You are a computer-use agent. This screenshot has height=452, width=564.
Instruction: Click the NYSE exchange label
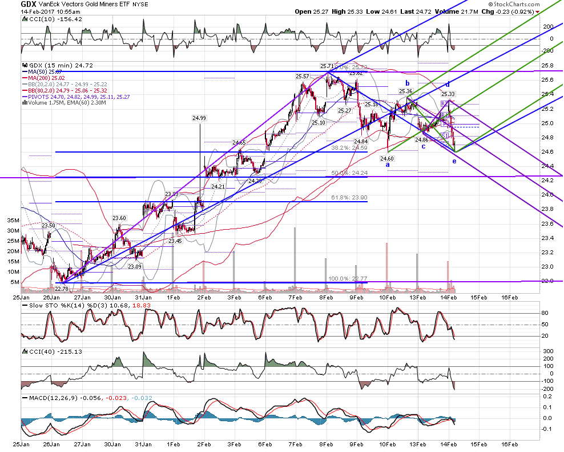pos(140,5)
